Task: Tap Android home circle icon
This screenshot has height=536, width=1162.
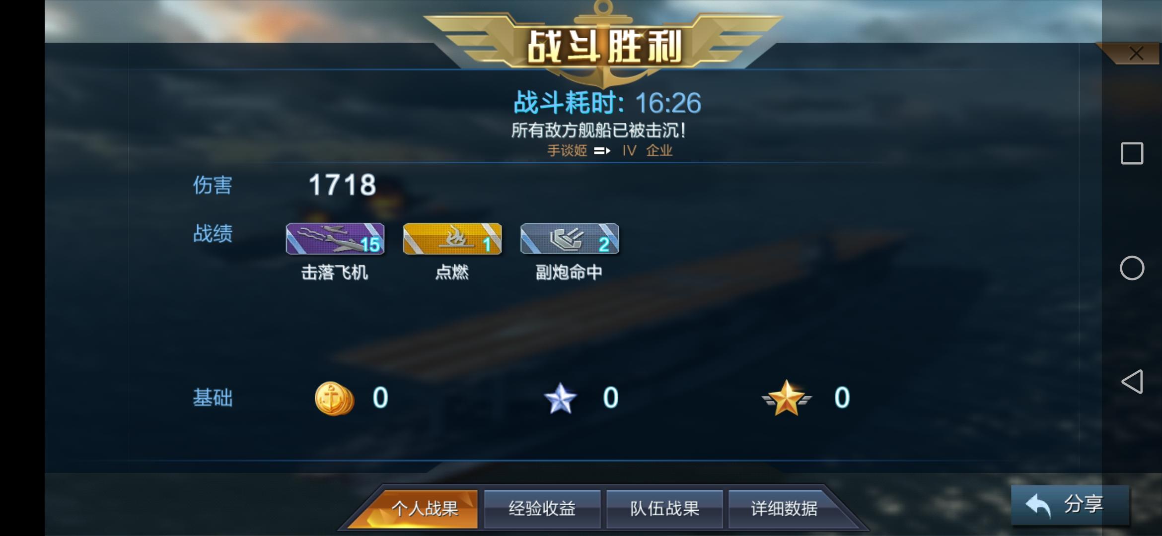Action: [1132, 268]
